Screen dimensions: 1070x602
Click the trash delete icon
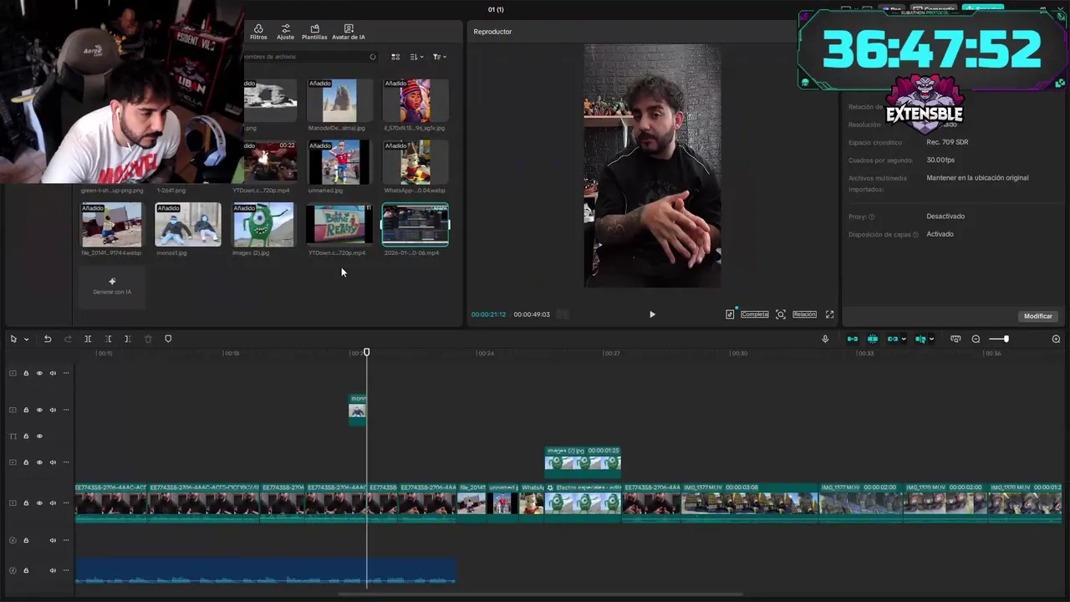[x=148, y=339]
